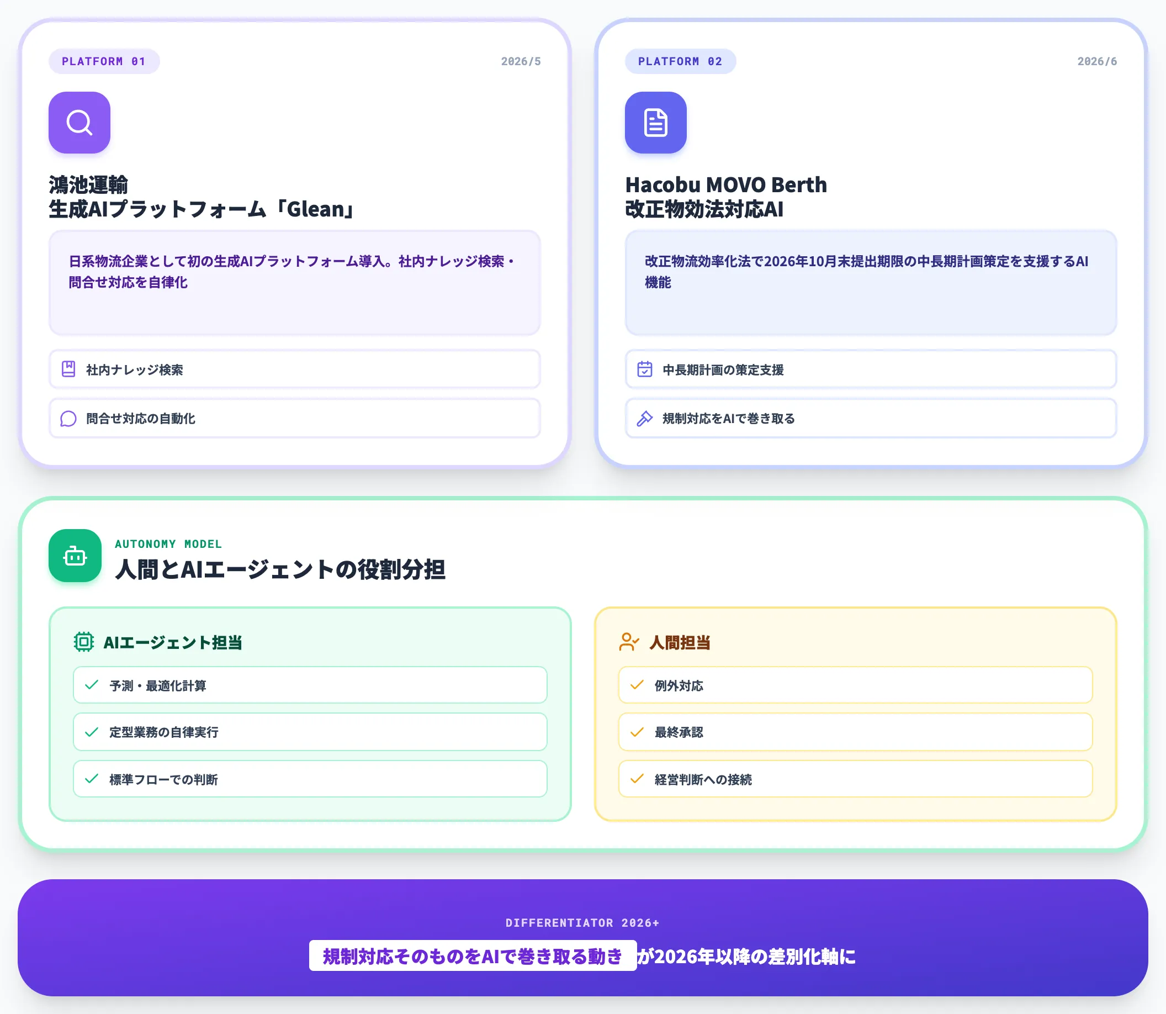This screenshot has width=1166, height=1014.
Task: Select the 例外対応 list item
Action: pyautogui.click(x=855, y=685)
